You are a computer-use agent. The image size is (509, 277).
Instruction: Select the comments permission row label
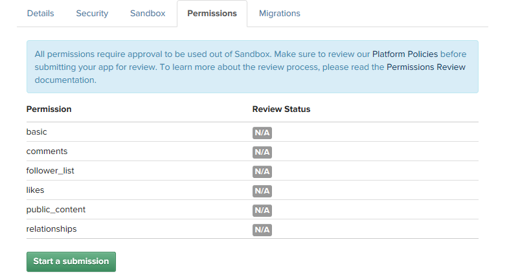[x=47, y=151]
